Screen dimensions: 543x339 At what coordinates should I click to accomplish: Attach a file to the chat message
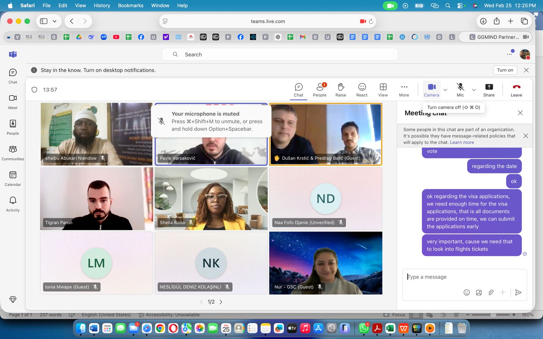491,293
